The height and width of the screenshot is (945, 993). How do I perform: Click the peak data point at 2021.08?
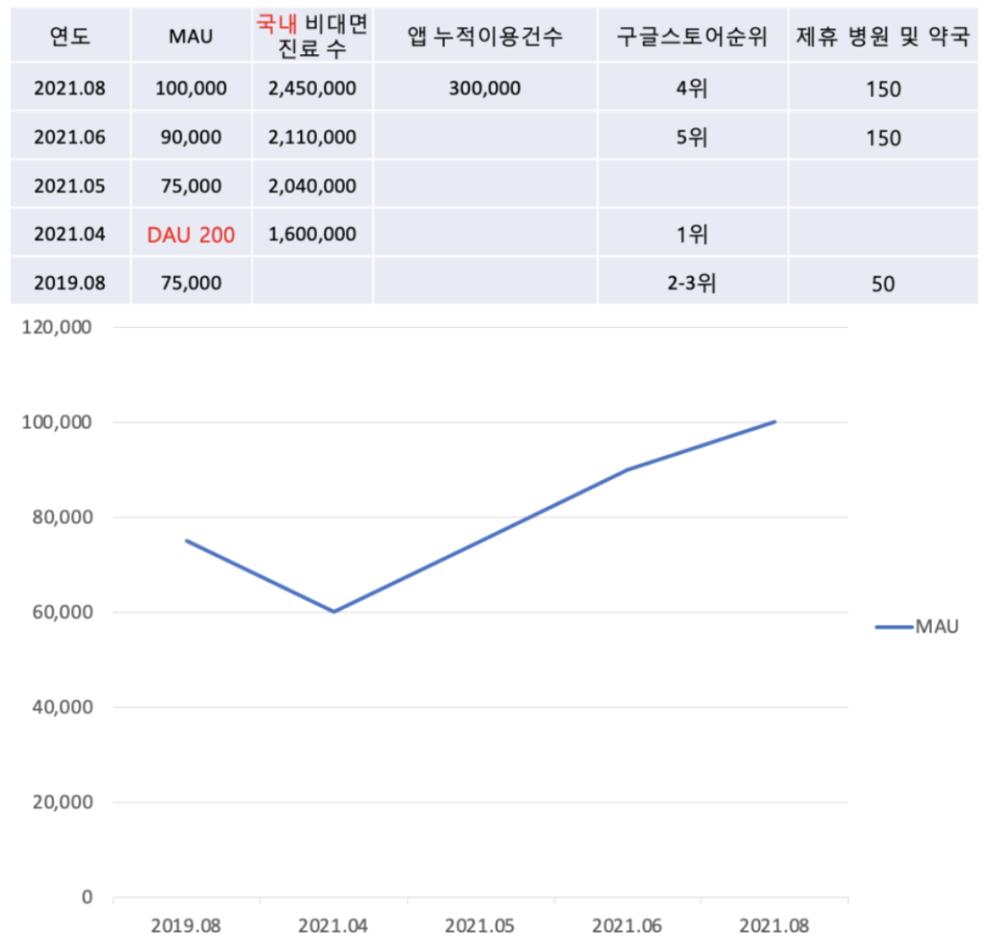pyautogui.click(x=776, y=421)
